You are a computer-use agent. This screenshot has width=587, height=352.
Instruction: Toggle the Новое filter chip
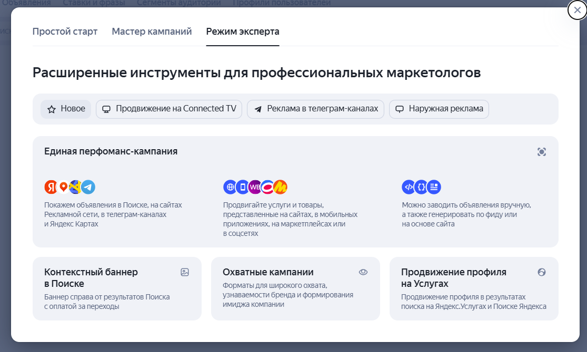[65, 109]
